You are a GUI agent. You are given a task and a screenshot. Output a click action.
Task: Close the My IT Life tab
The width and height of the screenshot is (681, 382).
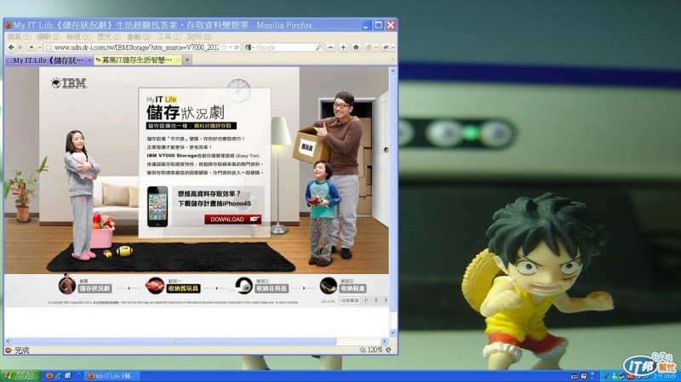(90, 60)
